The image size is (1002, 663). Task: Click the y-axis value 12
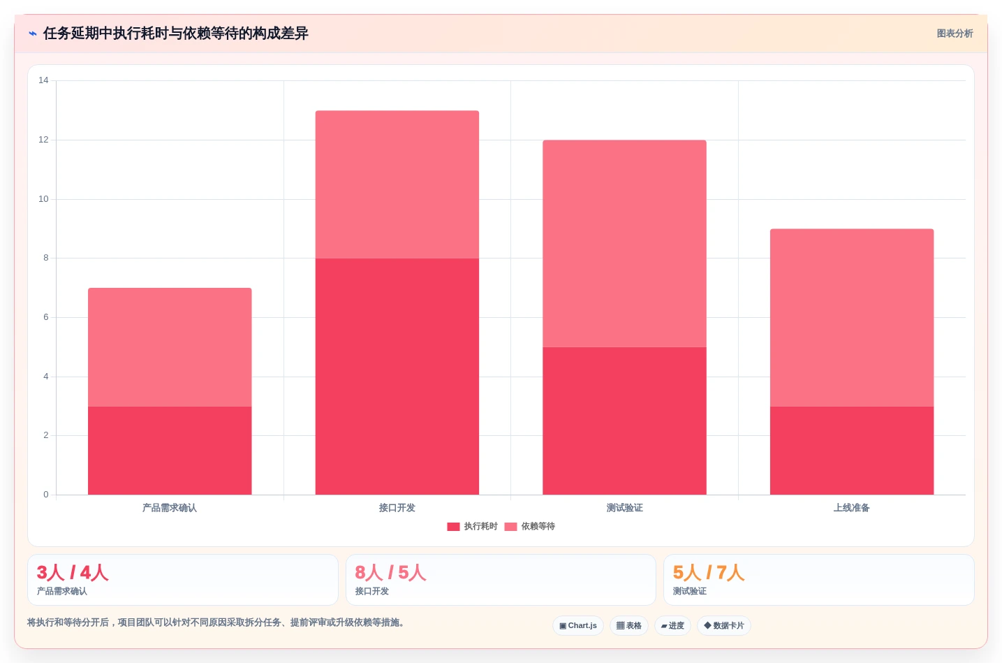pos(43,140)
